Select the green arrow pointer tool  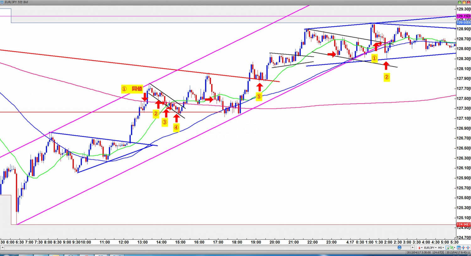pyautogui.click(x=452, y=248)
